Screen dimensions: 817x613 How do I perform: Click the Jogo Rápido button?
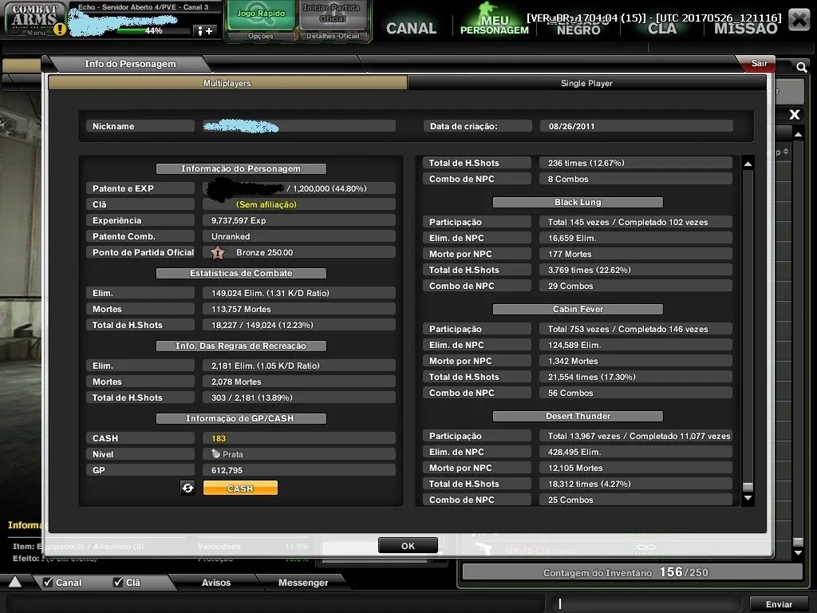coord(261,16)
